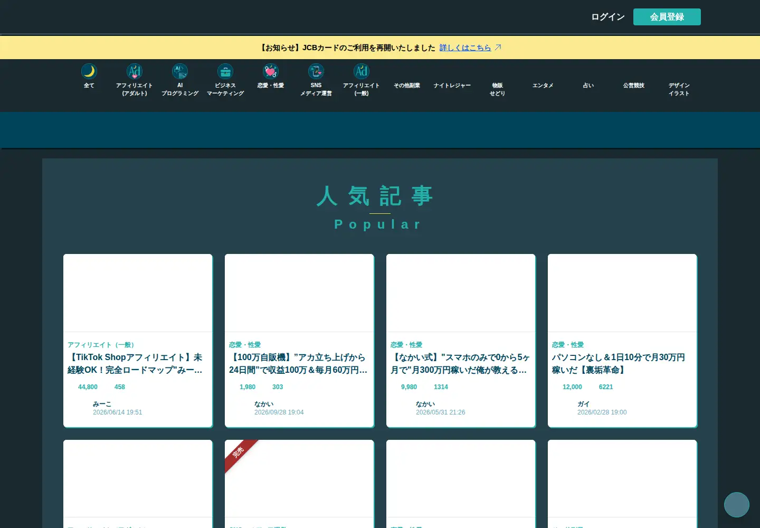This screenshot has width=760, height=528.
Task: Follow the 詳しくはこちら notice link
Action: (x=465, y=48)
